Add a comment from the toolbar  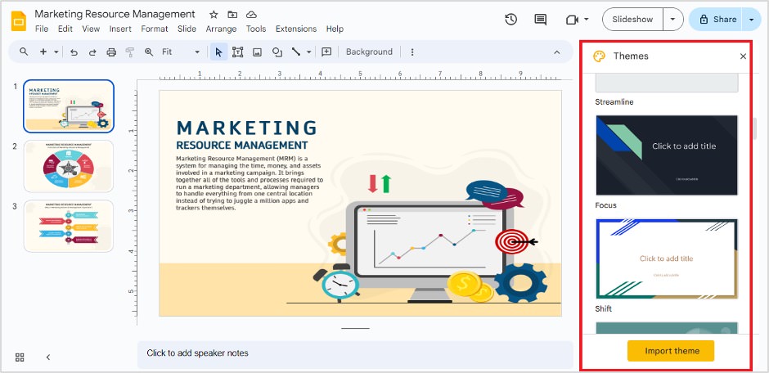click(x=326, y=52)
